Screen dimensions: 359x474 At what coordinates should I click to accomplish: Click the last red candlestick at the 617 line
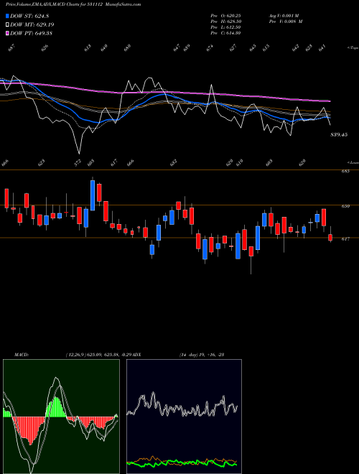point(330,238)
